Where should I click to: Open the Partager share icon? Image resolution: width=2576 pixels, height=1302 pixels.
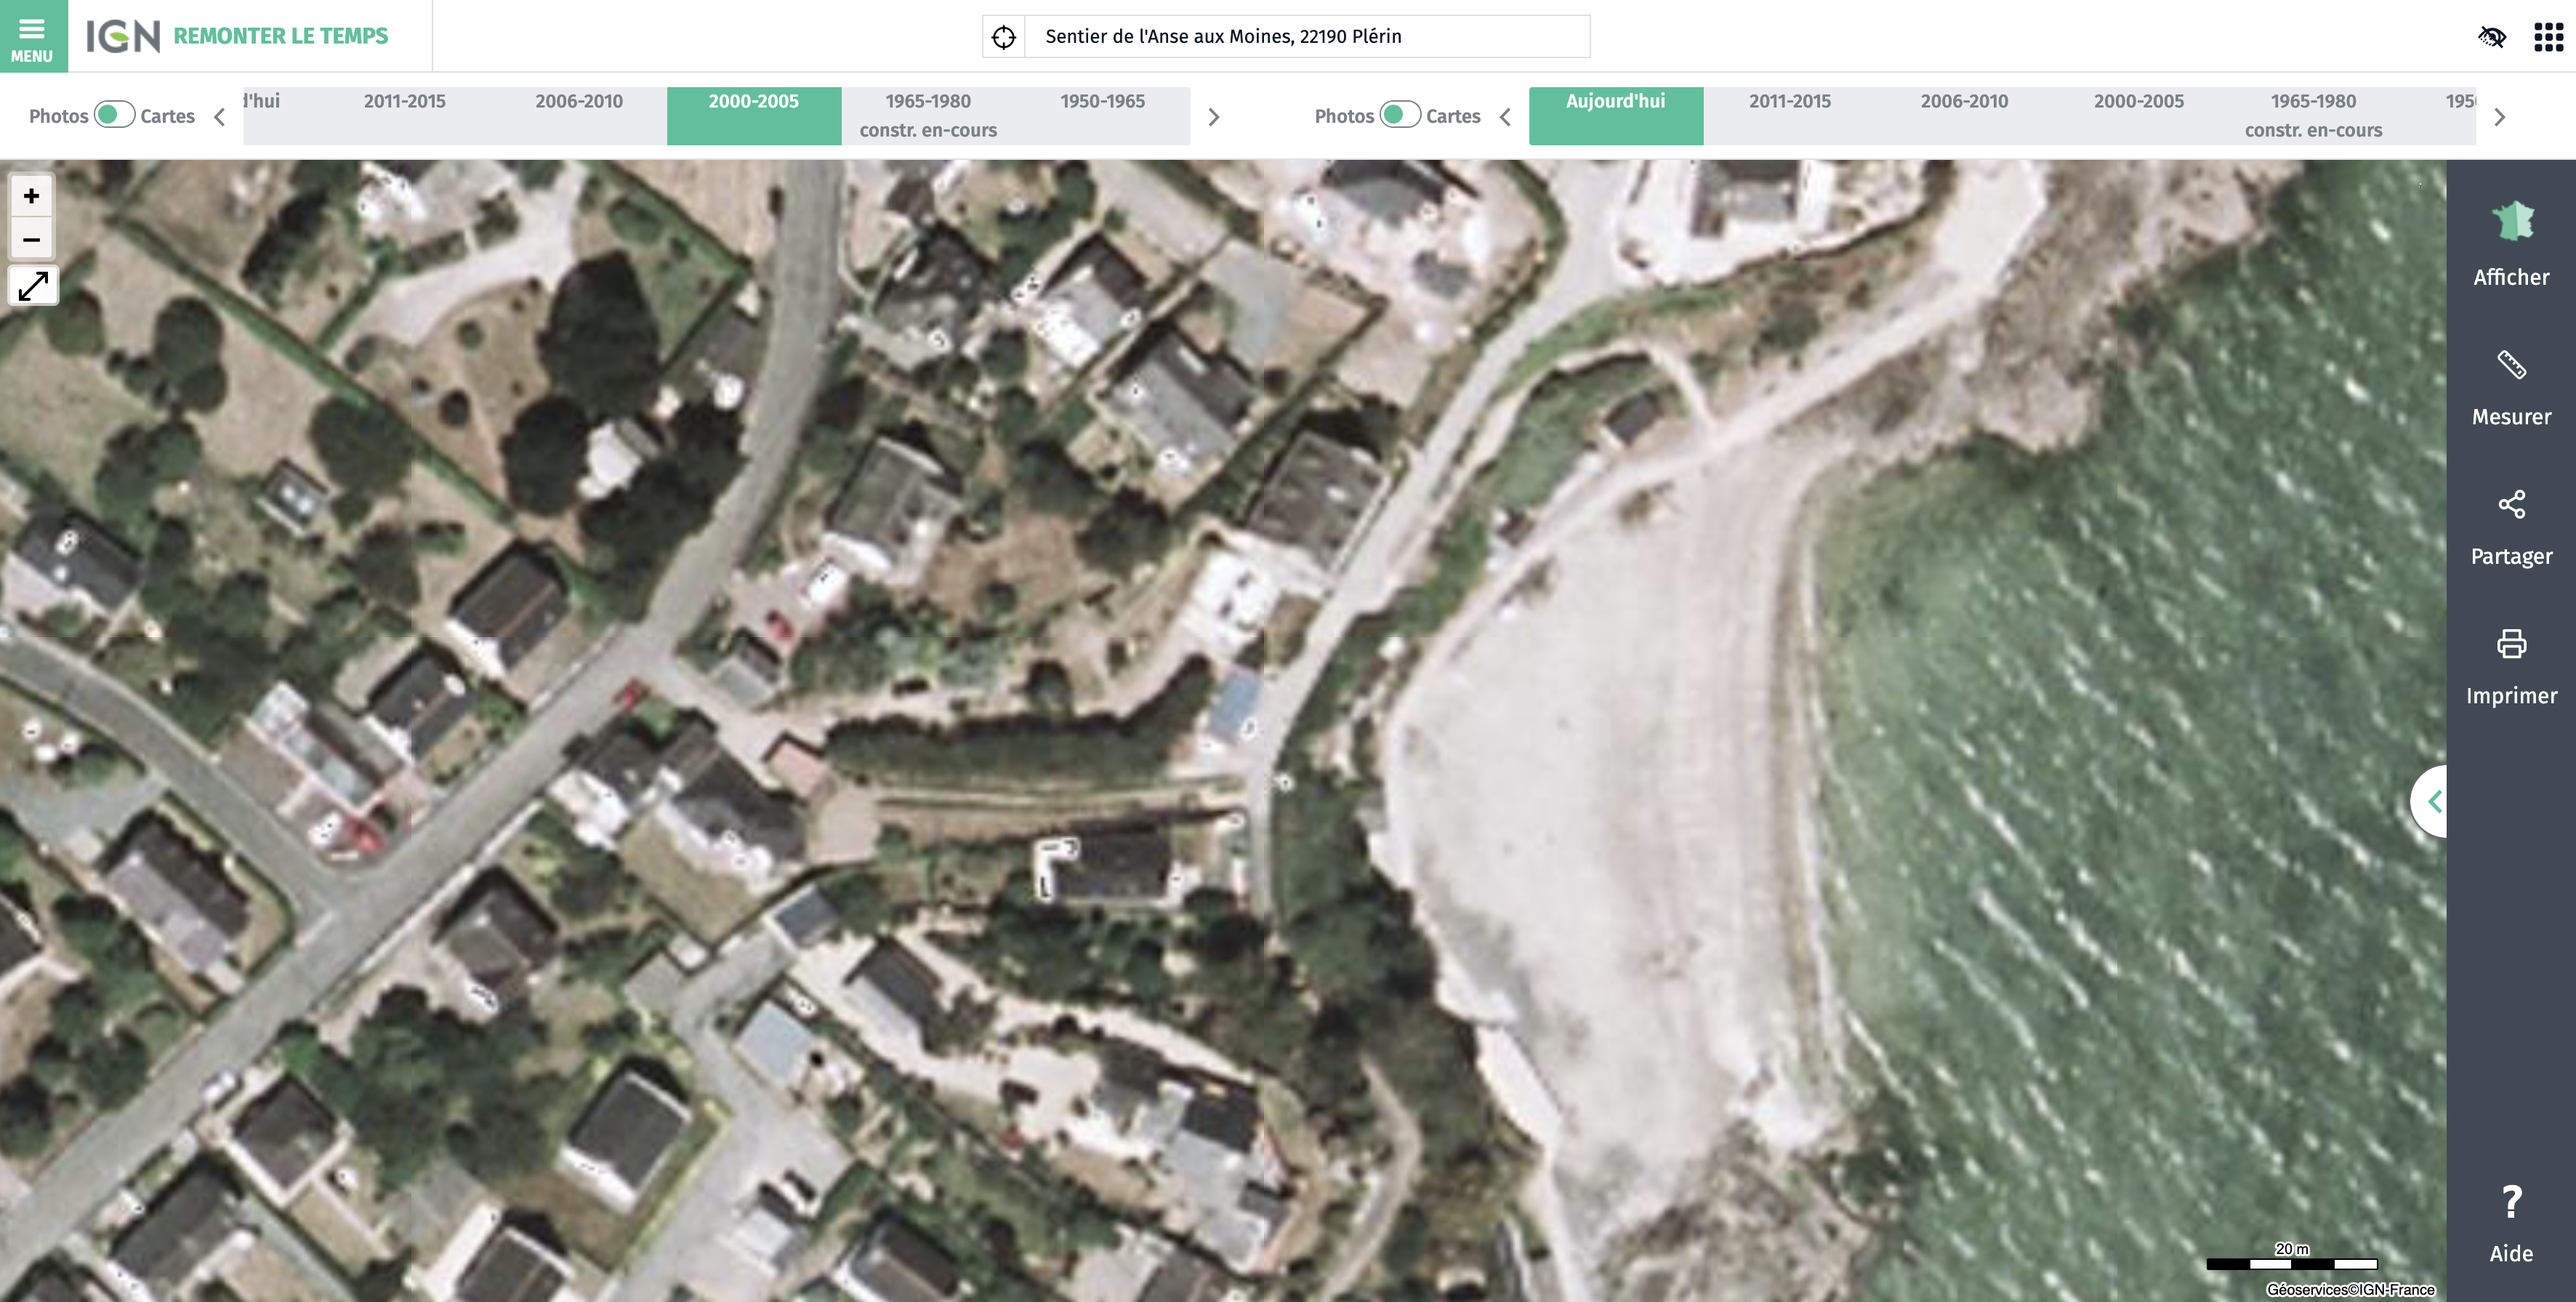[2511, 505]
